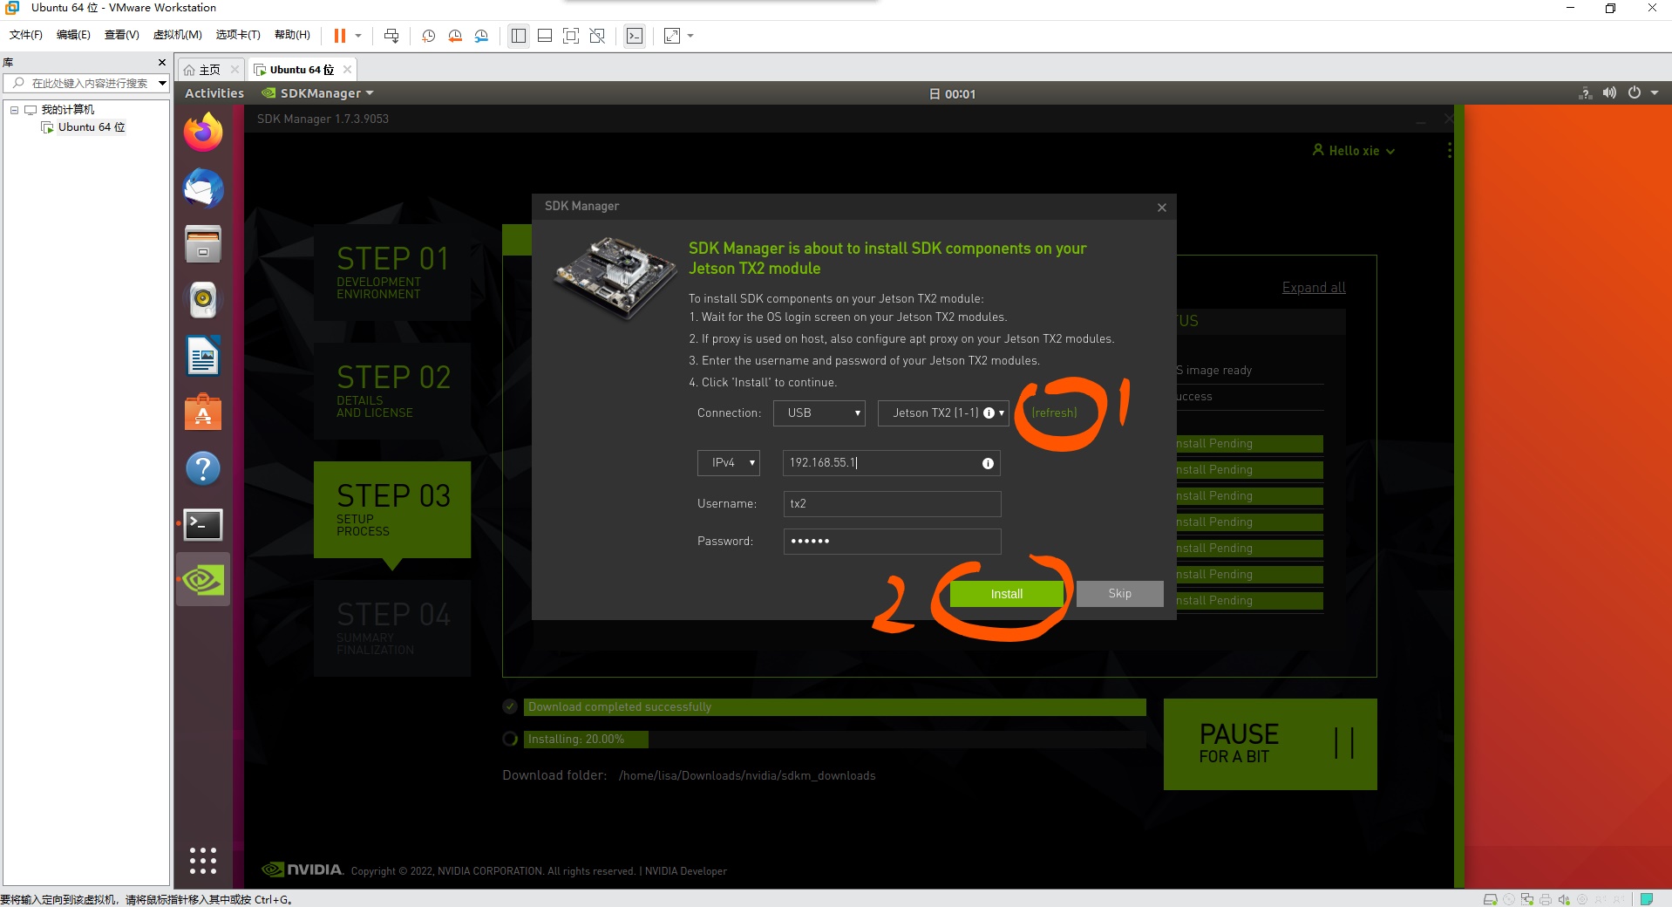Open the USB connection type dropdown
Image resolution: width=1672 pixels, height=907 pixels.
[818, 413]
